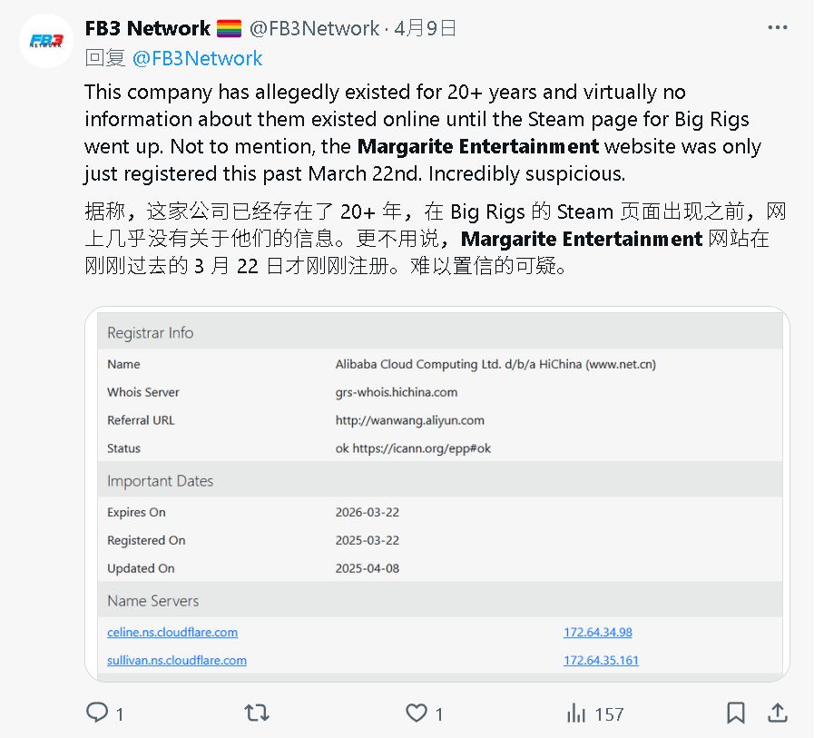The height and width of the screenshot is (738, 814).
Task: Open the FB3 Network profile avatar
Action: tap(46, 41)
